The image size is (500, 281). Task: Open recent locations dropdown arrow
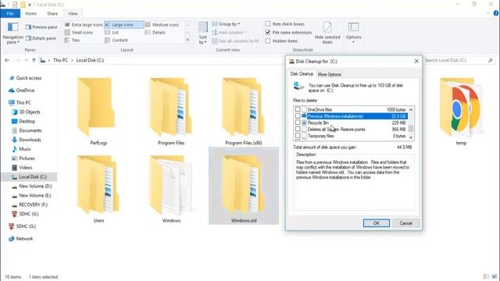pyautogui.click(x=26, y=60)
